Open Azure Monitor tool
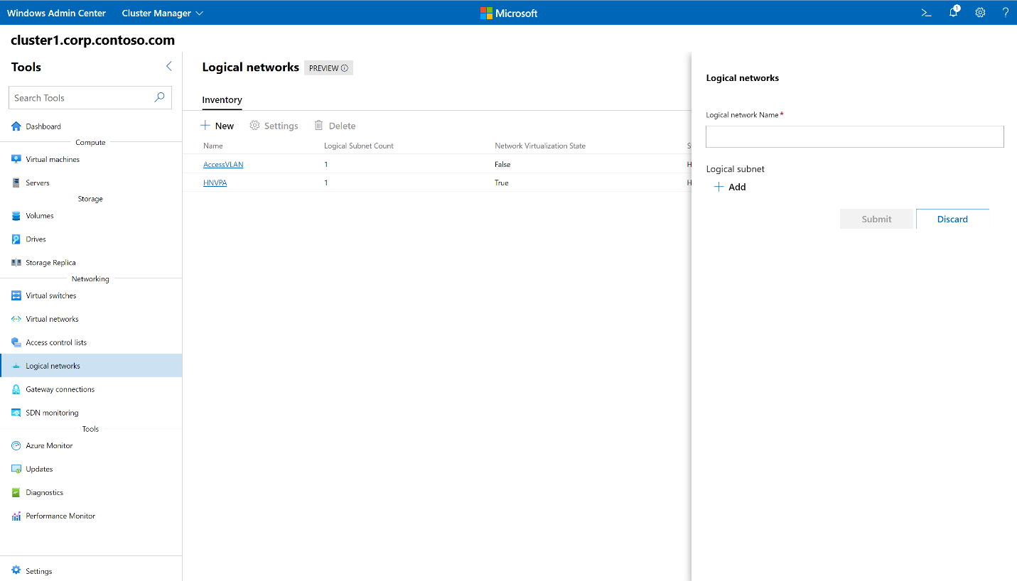The image size is (1017, 581). pyautogui.click(x=91, y=445)
